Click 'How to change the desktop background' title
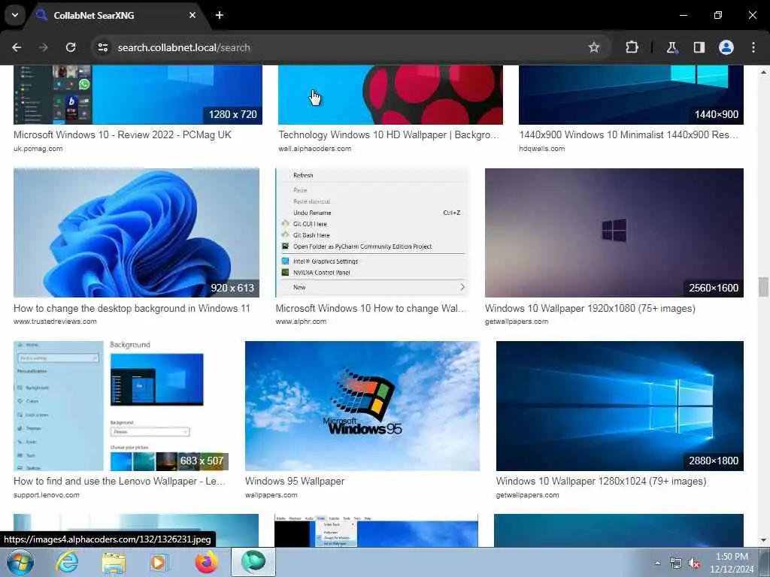The height and width of the screenshot is (577, 770). pyautogui.click(x=132, y=308)
